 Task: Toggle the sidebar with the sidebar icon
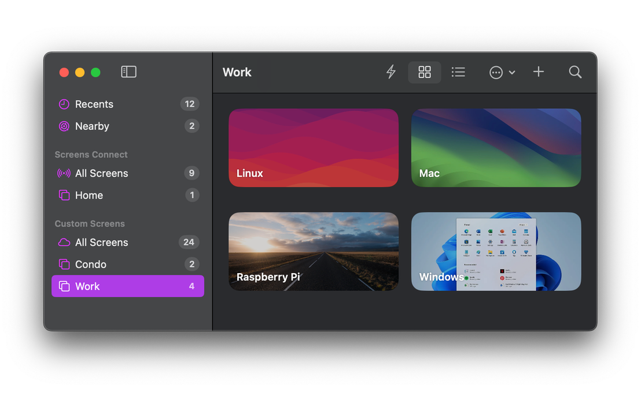129,72
